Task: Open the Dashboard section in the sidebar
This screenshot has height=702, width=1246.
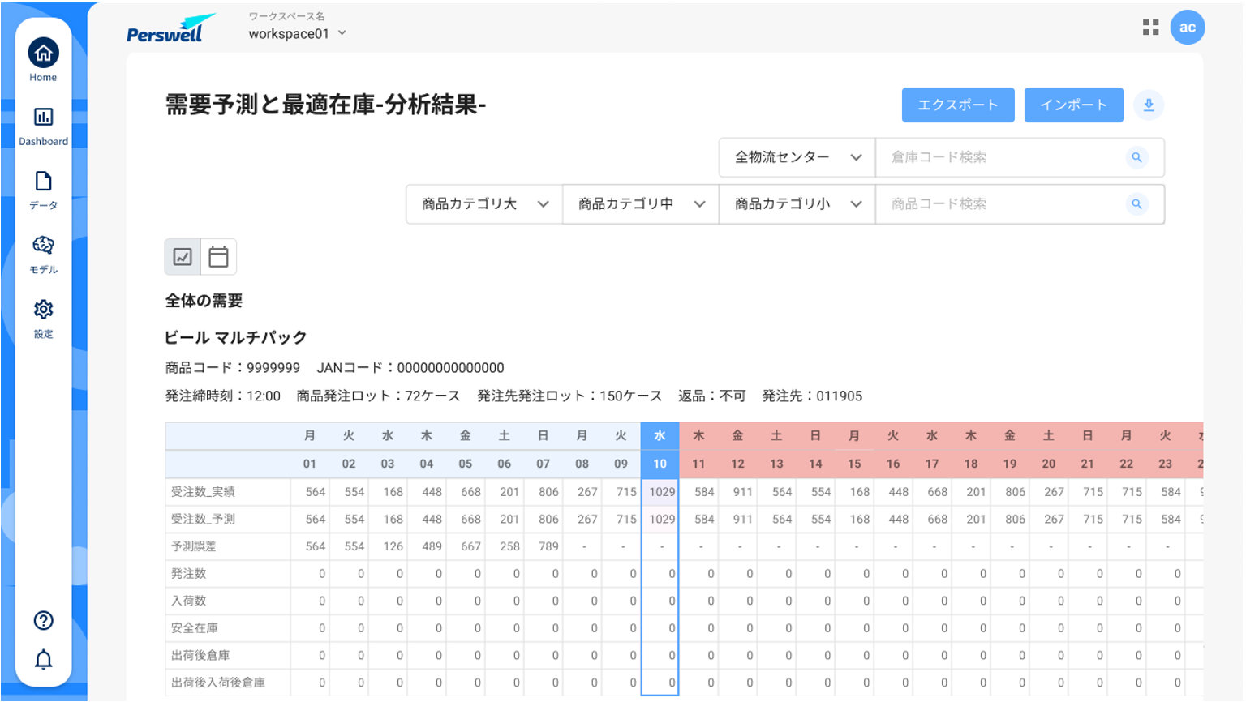Action: pyautogui.click(x=43, y=123)
